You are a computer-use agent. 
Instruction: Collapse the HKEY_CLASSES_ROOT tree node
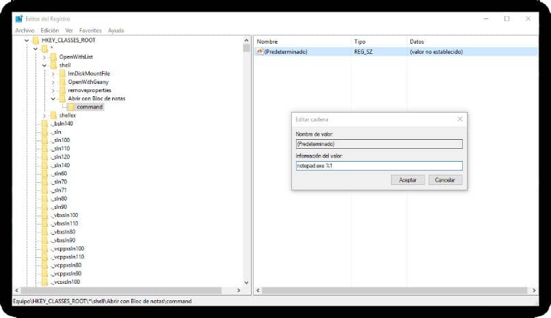[27, 40]
